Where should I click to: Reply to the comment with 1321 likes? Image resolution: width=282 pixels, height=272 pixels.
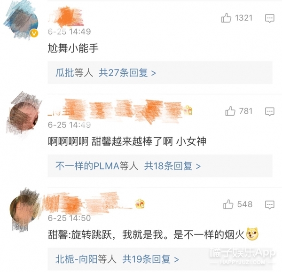click(270, 18)
